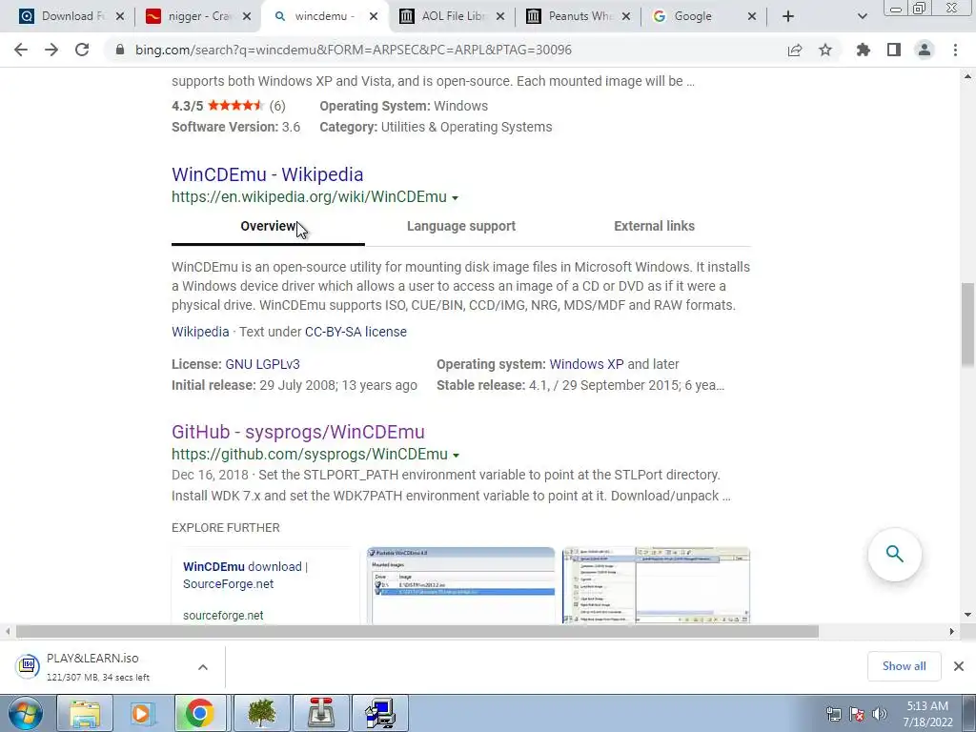Close the Google tab
This screenshot has height=732, width=976.
(x=752, y=17)
